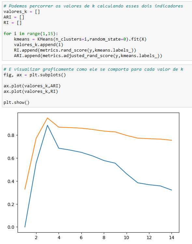Image resolution: width=192 pixels, height=244 pixels.
Task: Click the comment line about percorrer valores de k
Action: tap(93, 6)
